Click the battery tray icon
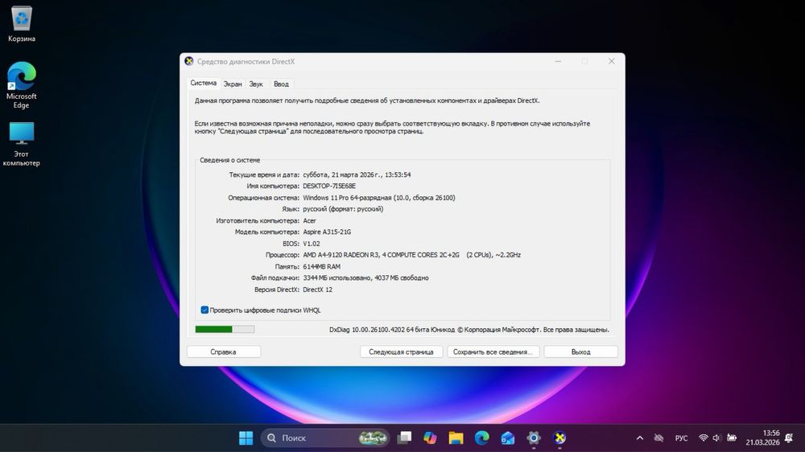This screenshot has width=805, height=452. coord(732,438)
